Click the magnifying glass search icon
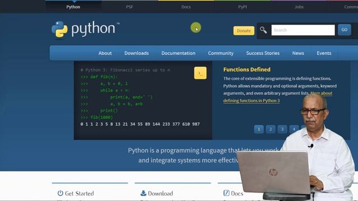Image resolution: width=358 pixels, height=201 pixels. pyautogui.click(x=263, y=30)
